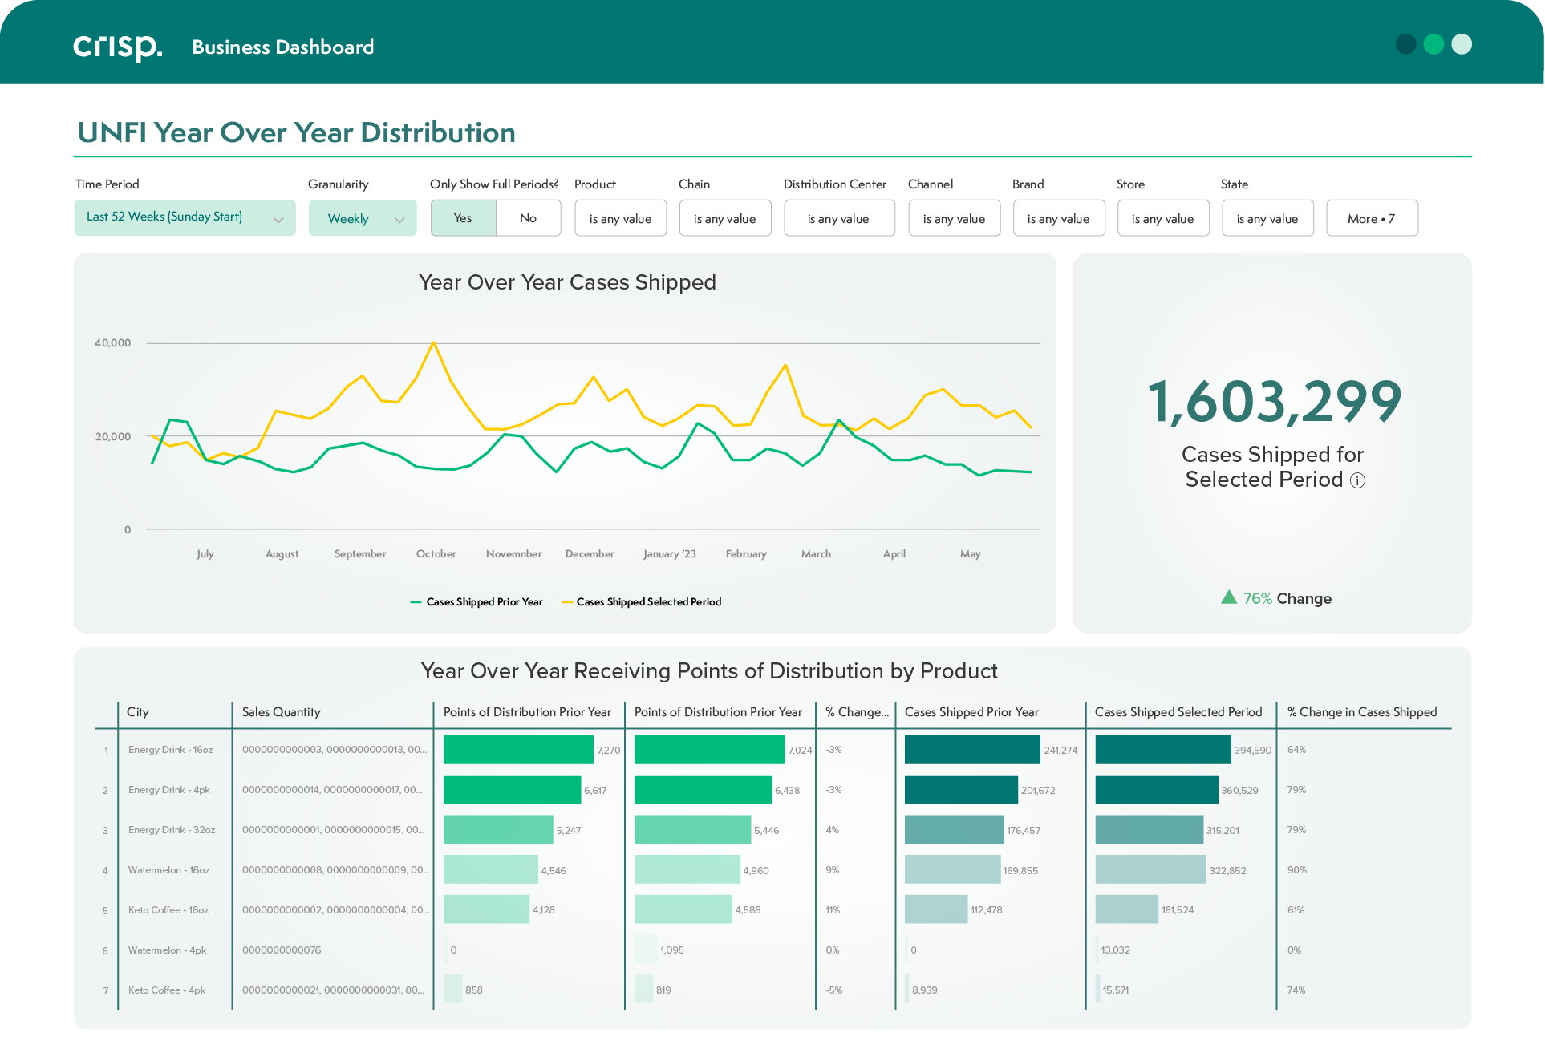
Task: Open the info tooltip next to Cases Shipped
Action: (1359, 480)
